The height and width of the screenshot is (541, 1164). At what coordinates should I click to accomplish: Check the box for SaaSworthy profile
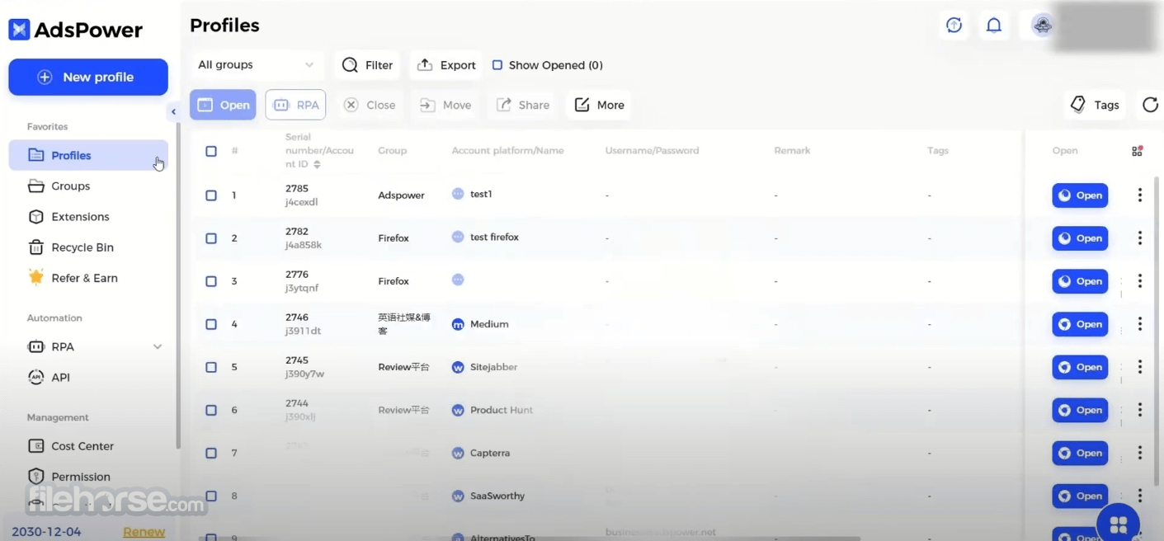point(211,496)
